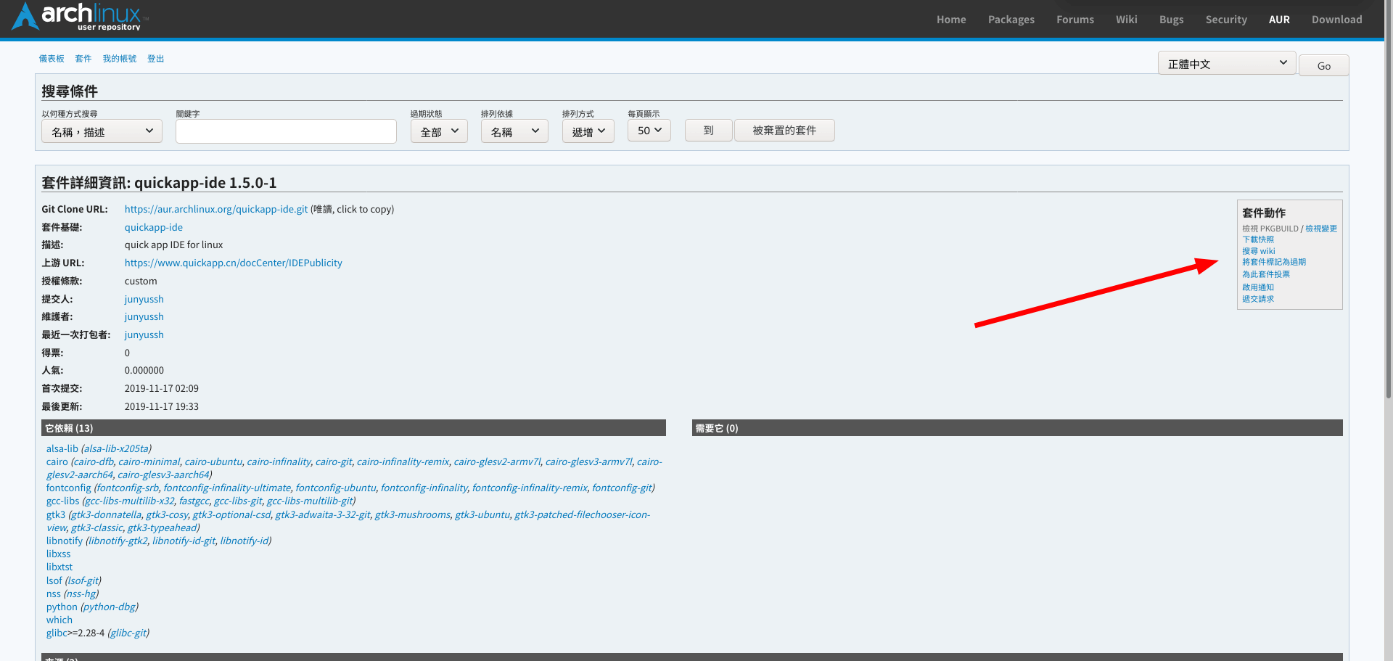Open the Packages nav item

[x=1011, y=20]
